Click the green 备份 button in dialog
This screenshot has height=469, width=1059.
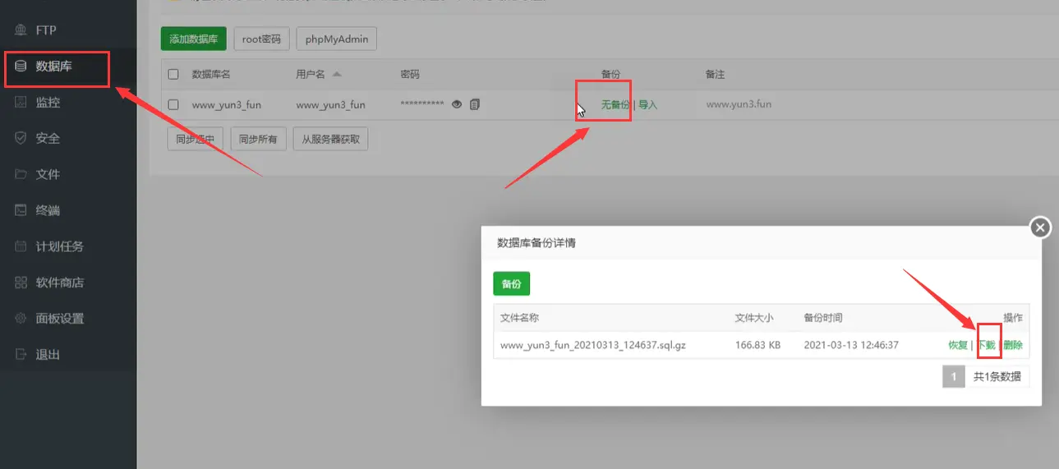pyautogui.click(x=512, y=283)
